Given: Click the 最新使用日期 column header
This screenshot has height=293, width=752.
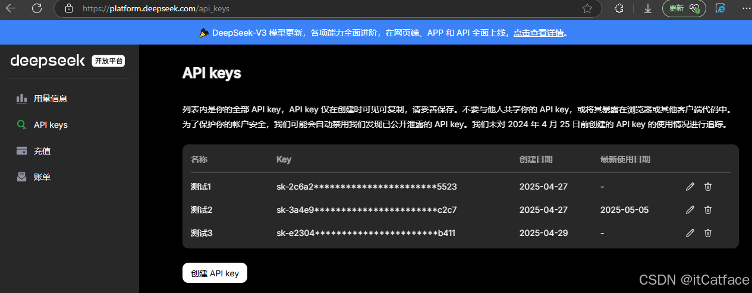Looking at the screenshot, I should click(625, 159).
